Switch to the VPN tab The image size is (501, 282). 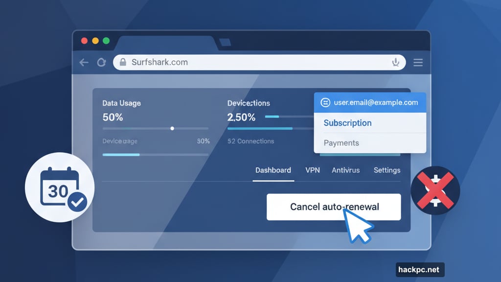point(313,170)
